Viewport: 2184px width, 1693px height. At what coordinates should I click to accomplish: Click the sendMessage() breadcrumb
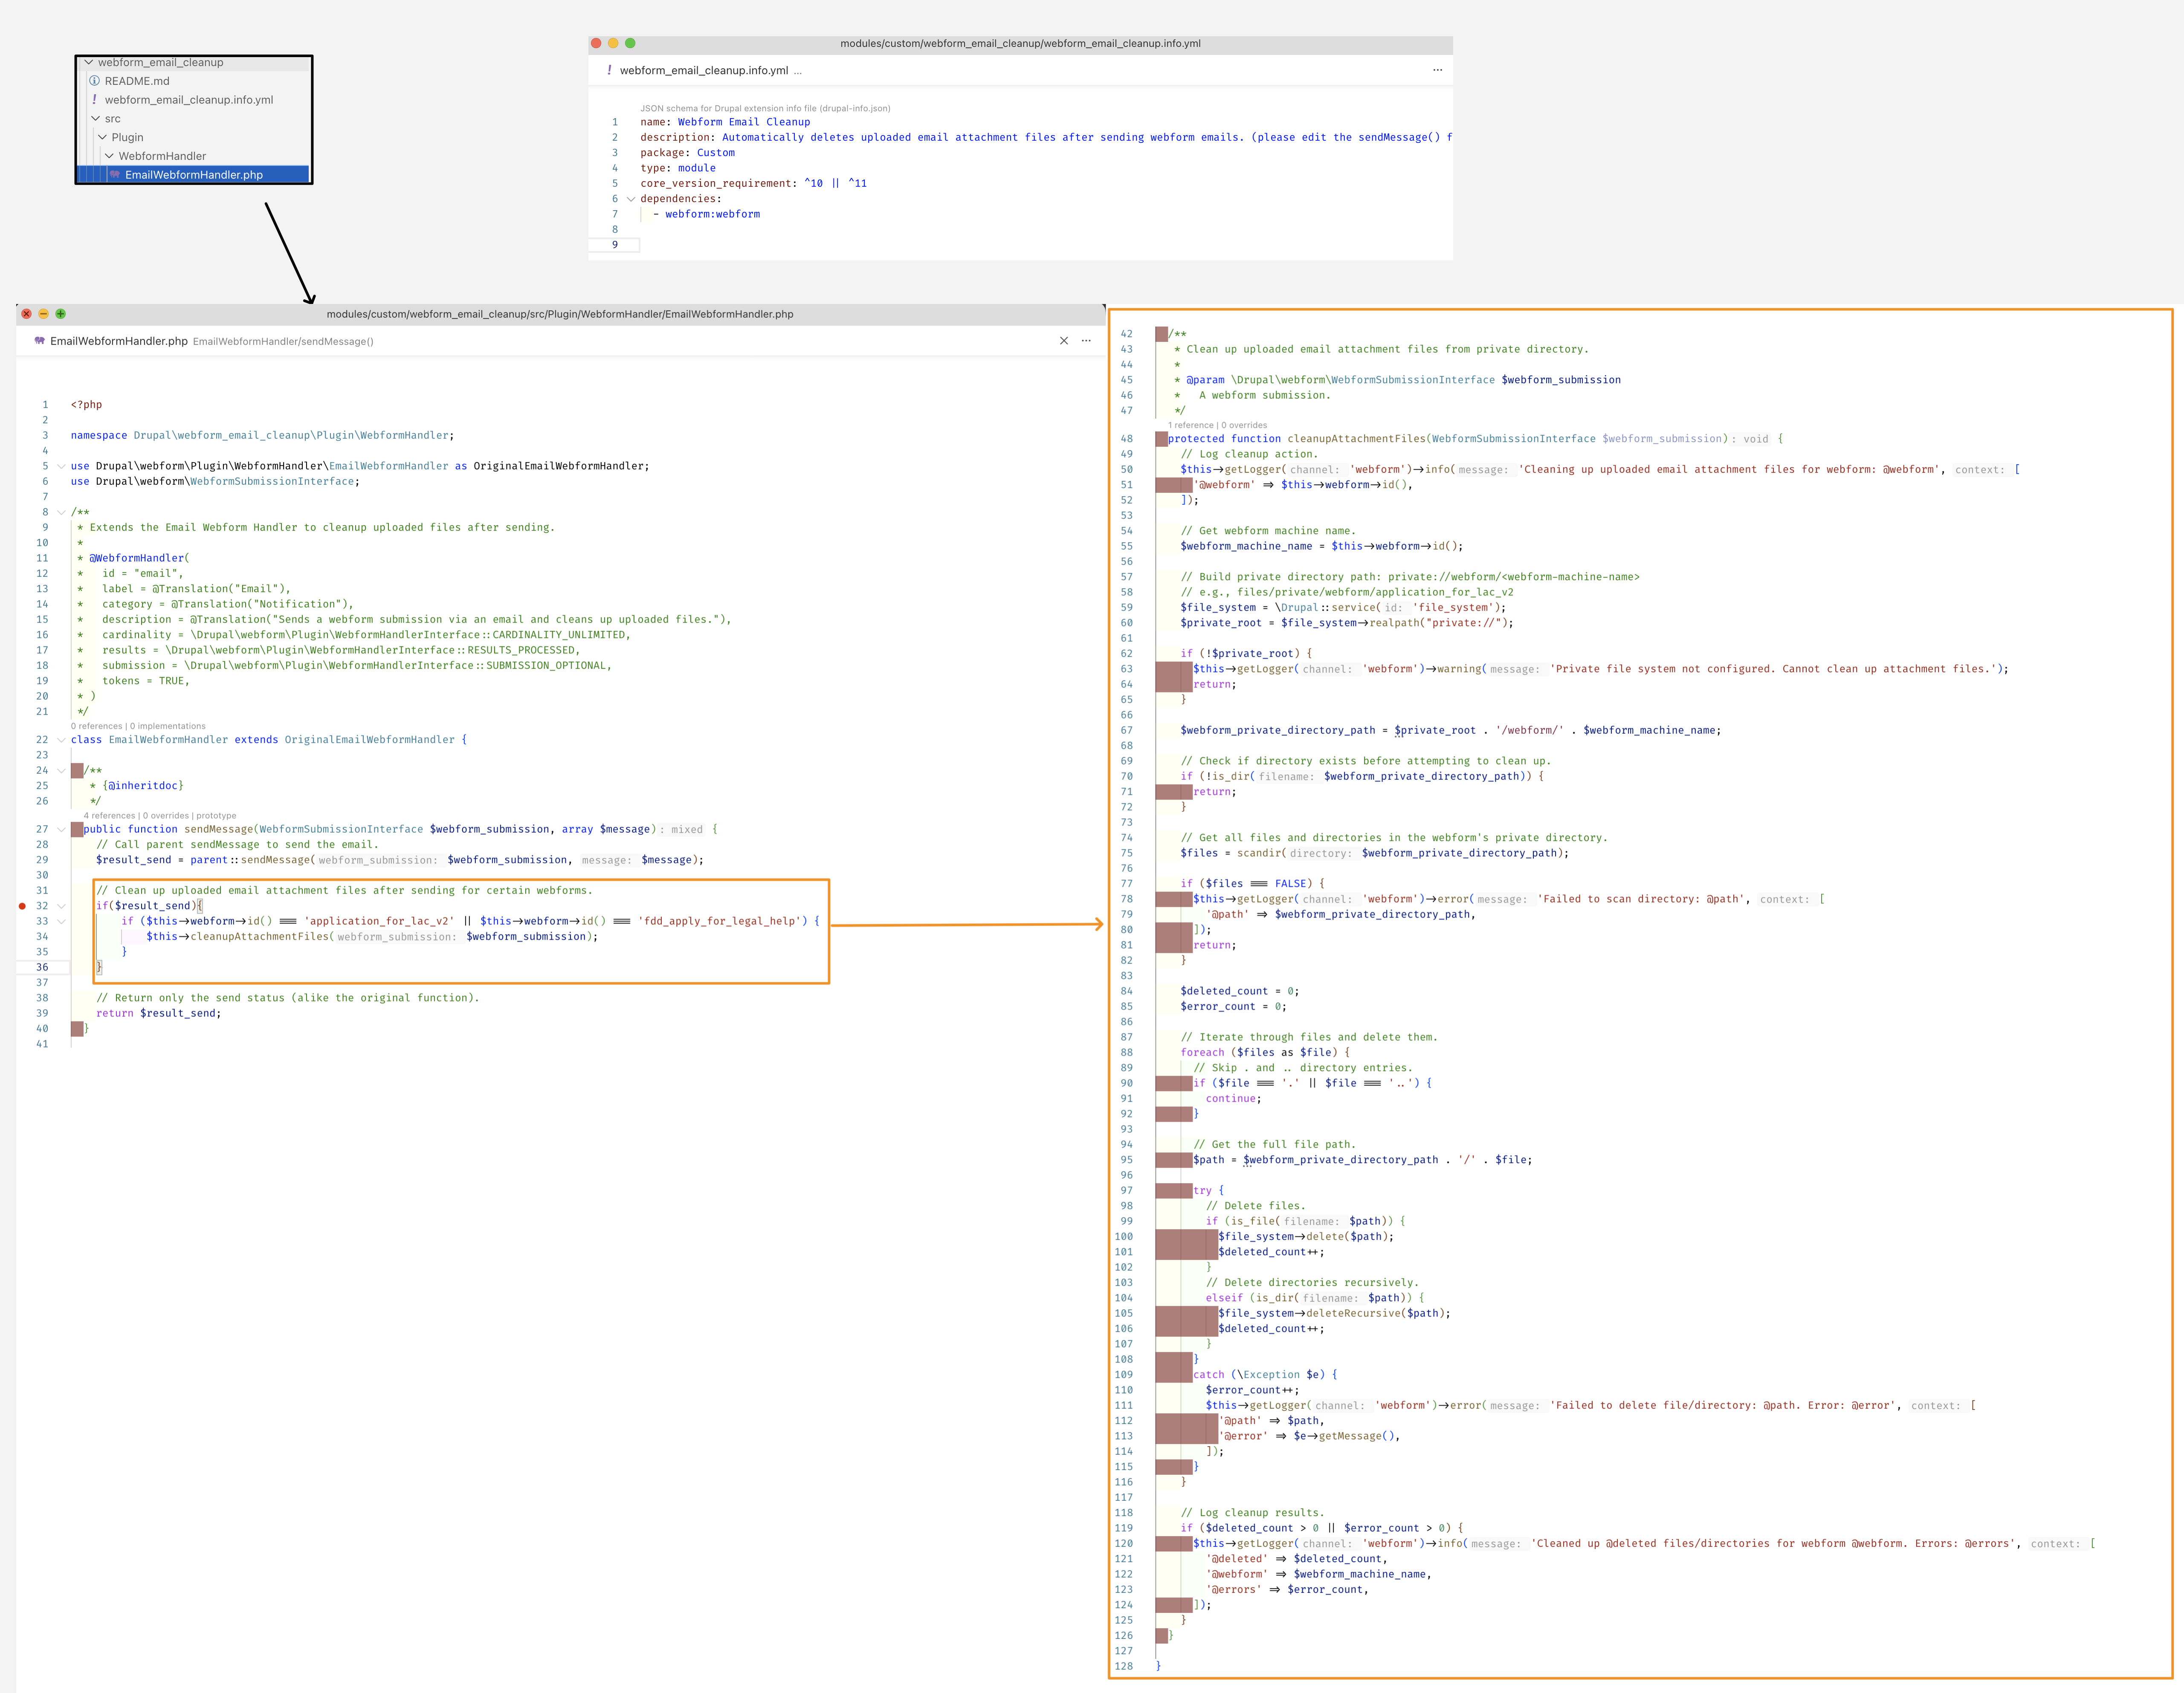click(x=337, y=342)
